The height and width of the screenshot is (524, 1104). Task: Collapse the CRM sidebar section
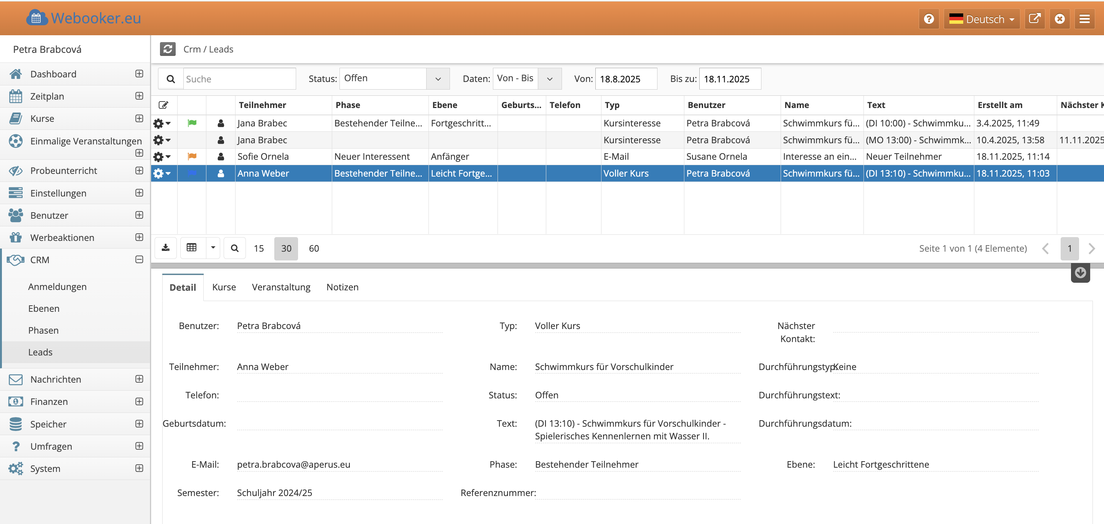click(139, 259)
